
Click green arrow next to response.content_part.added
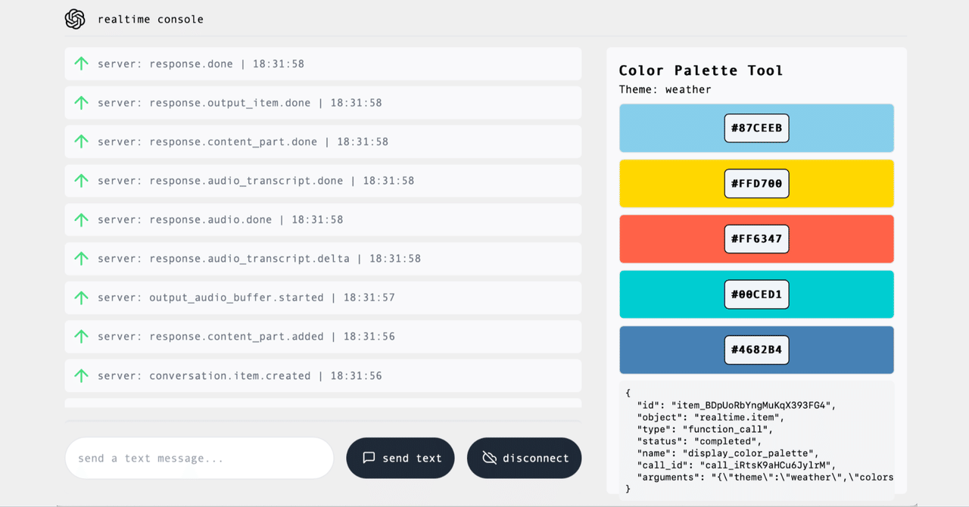(x=81, y=336)
